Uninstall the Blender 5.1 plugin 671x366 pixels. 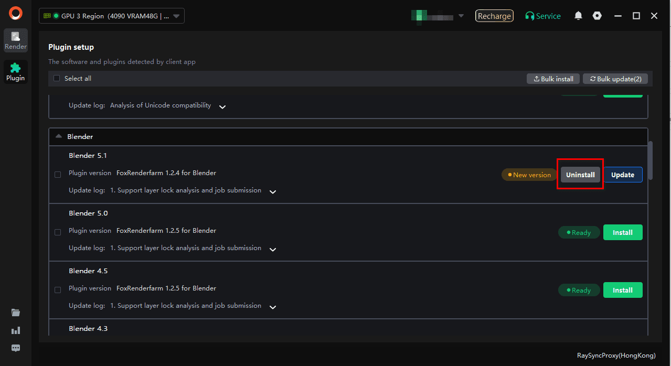pyautogui.click(x=580, y=175)
